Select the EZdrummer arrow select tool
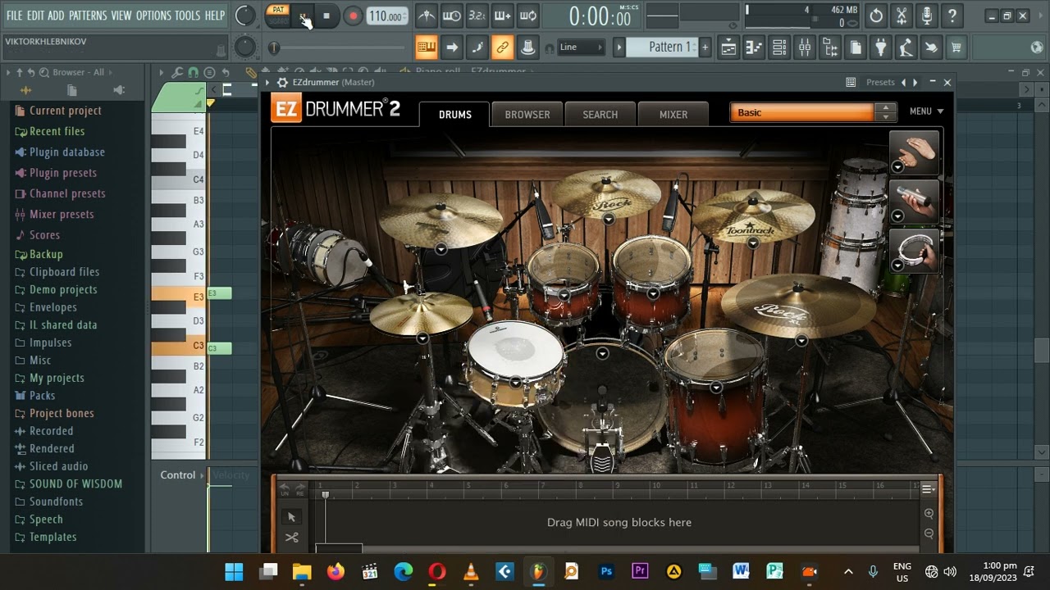The width and height of the screenshot is (1050, 590). click(291, 517)
